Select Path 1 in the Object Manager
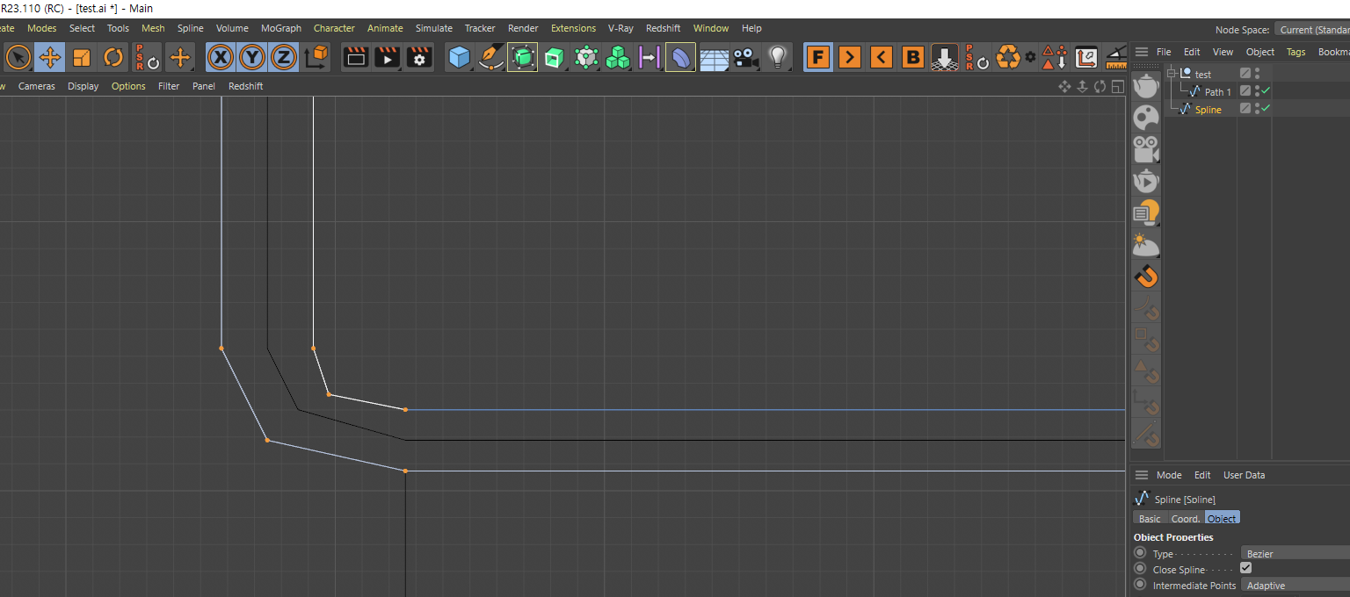1350x597 pixels. point(1217,91)
